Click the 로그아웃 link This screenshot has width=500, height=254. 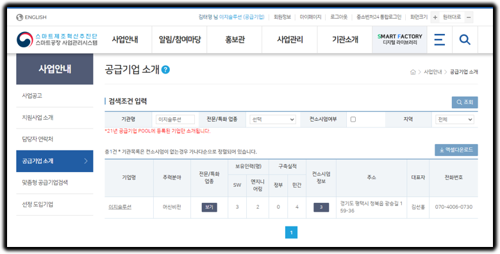(x=338, y=17)
